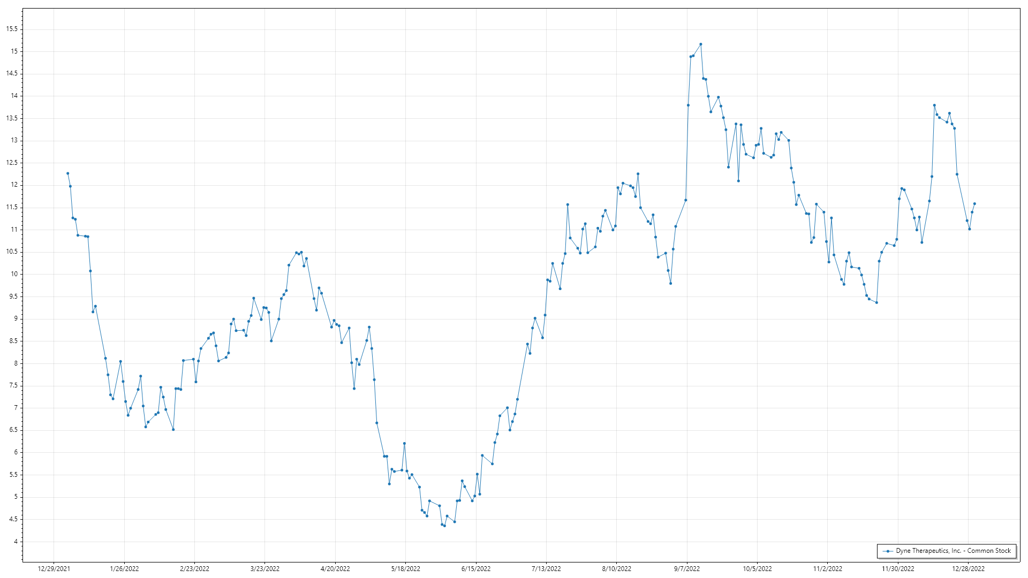Click the 12.5 y-axis value label
The width and height of the screenshot is (1028, 578).
click(x=12, y=163)
